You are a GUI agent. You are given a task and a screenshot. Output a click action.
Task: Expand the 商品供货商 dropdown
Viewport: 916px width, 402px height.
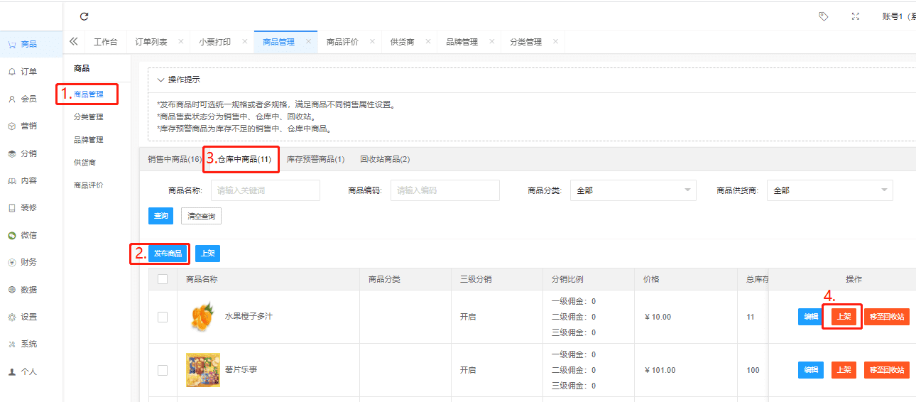(829, 190)
